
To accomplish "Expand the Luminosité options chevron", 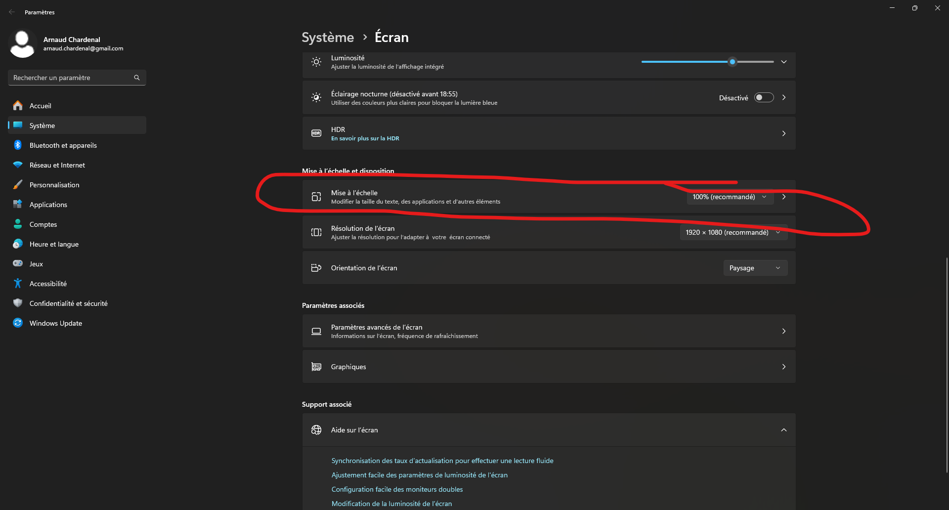I will (783, 62).
